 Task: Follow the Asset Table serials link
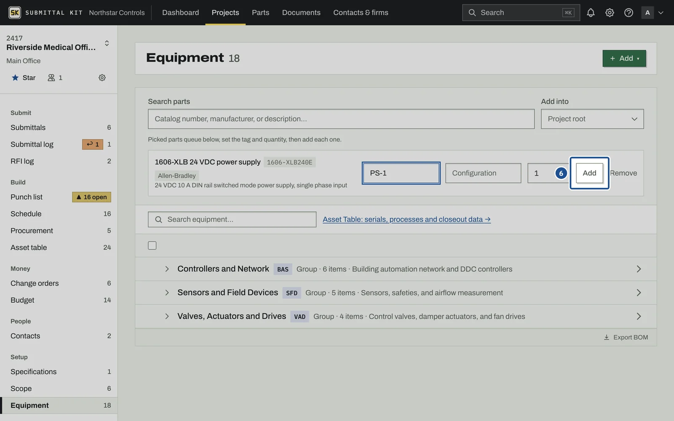pyautogui.click(x=407, y=219)
